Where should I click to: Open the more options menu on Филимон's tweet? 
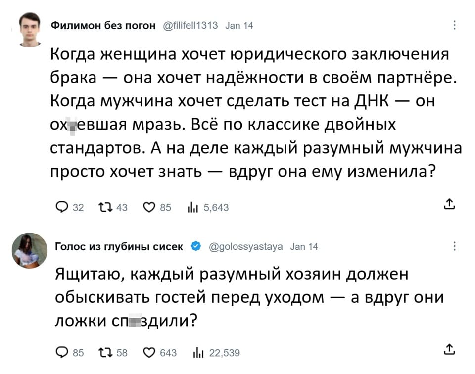(455, 26)
